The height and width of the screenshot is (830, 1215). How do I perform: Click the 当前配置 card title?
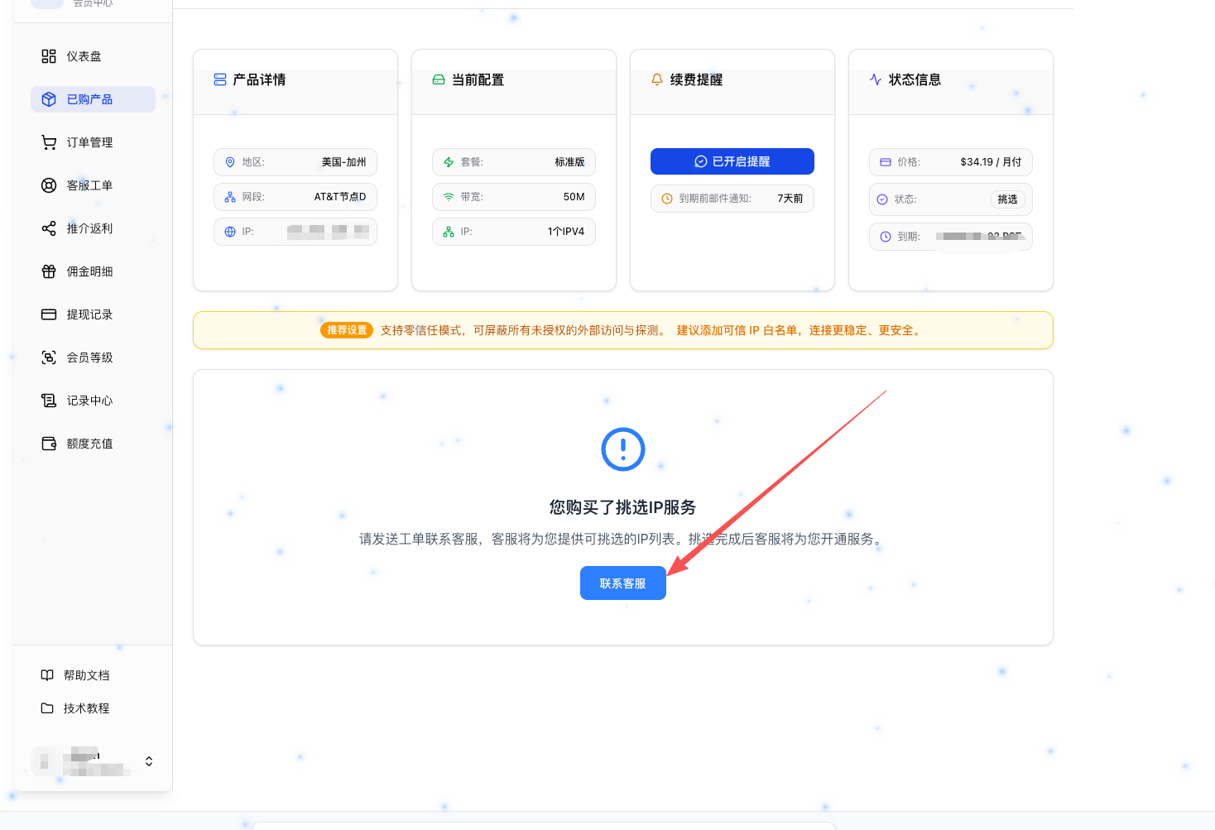click(x=478, y=79)
